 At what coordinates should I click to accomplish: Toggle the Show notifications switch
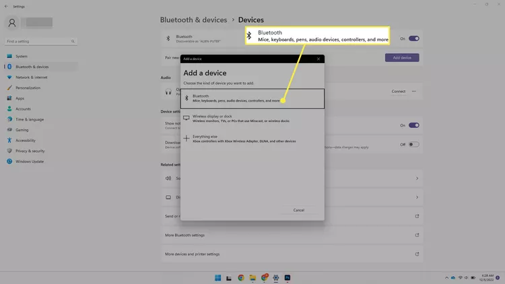(x=414, y=125)
